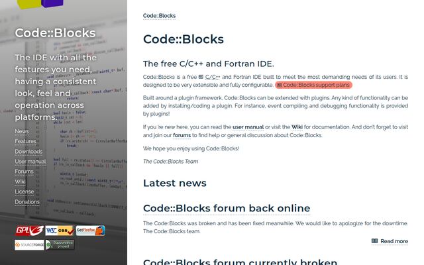
Task: Click the Latest news heading
Action: point(175,183)
